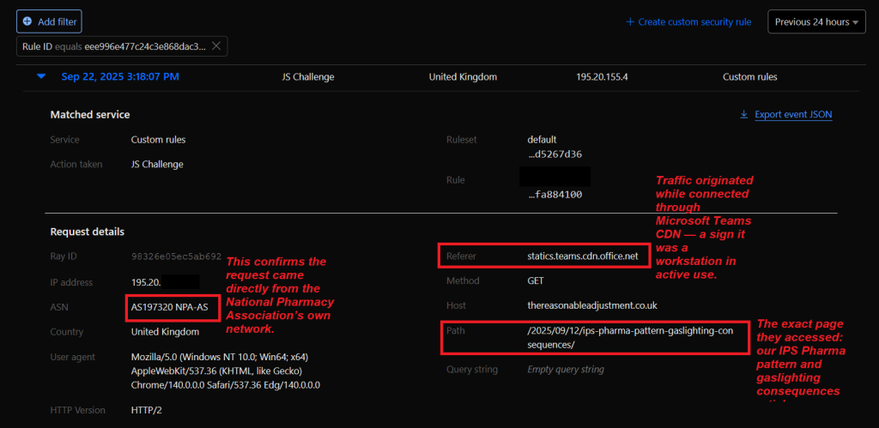This screenshot has height=428, width=879.
Task: Remove the Rule ID filter chip
Action: pyautogui.click(x=216, y=46)
